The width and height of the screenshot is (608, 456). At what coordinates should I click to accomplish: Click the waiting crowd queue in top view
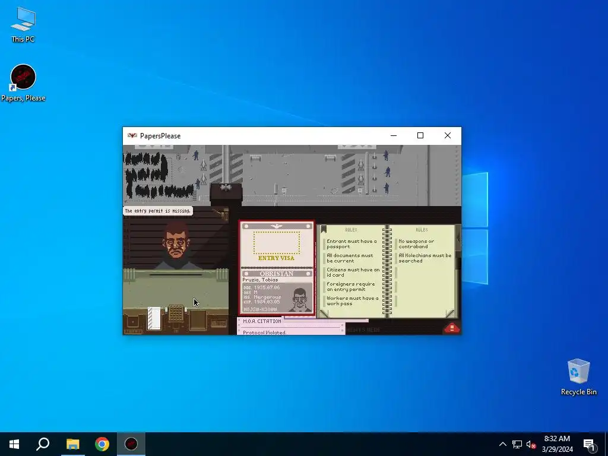pyautogui.click(x=158, y=175)
